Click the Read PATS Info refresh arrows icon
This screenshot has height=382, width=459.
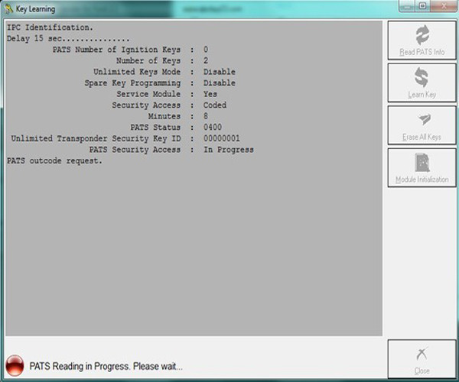[x=422, y=35]
